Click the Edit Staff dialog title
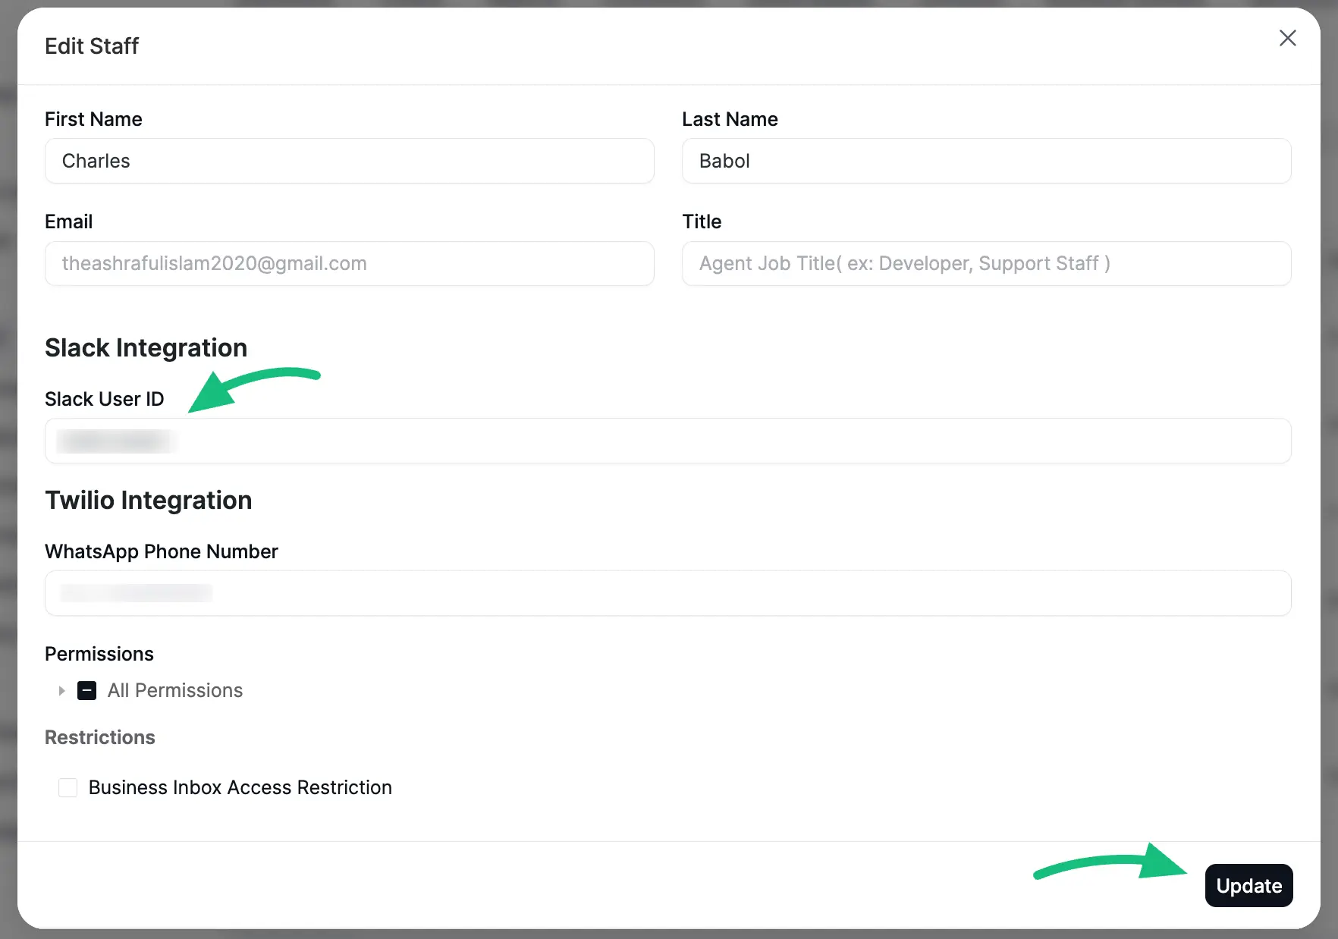The height and width of the screenshot is (939, 1338). (92, 46)
